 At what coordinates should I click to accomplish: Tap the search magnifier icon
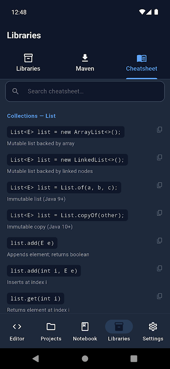pyautogui.click(x=16, y=91)
